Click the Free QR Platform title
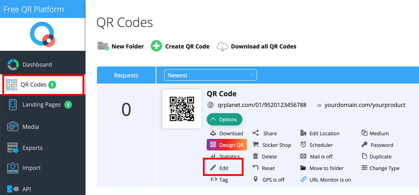Image resolution: width=419 pixels, height=195 pixels. (34, 9)
